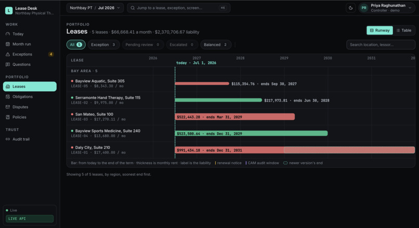The width and height of the screenshot is (419, 228).
Task: Click the $115,354.76 ends Sep 30, 2027 label
Action: pos(264,83)
